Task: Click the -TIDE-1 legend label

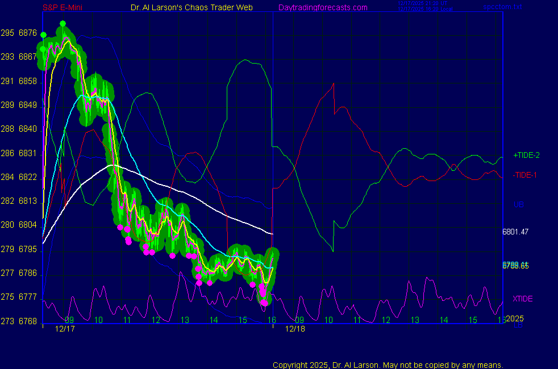Action: point(524,175)
